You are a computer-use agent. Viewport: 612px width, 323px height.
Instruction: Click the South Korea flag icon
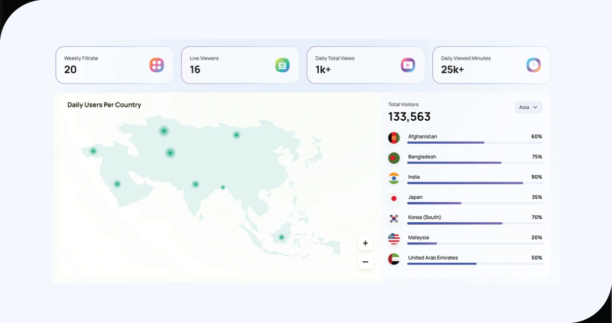point(394,219)
